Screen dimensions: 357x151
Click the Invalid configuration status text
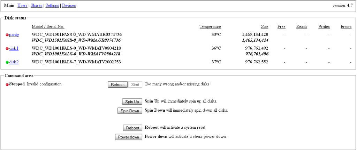click(x=45, y=84)
